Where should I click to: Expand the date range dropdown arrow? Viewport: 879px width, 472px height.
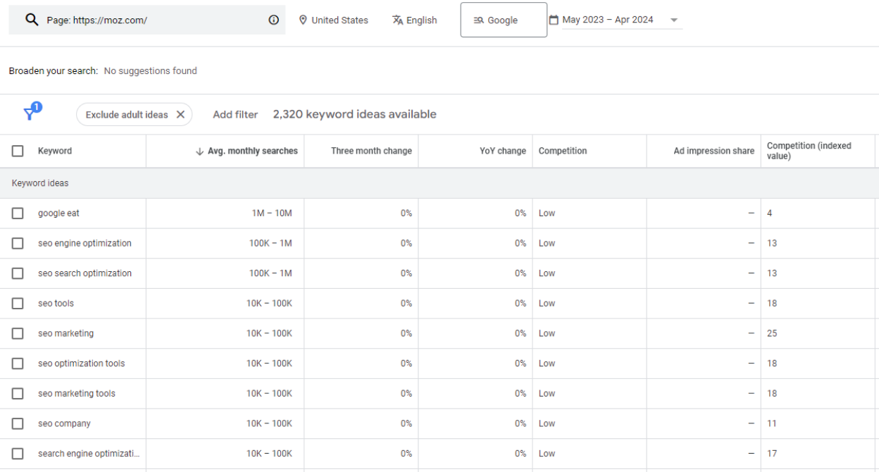[674, 20]
